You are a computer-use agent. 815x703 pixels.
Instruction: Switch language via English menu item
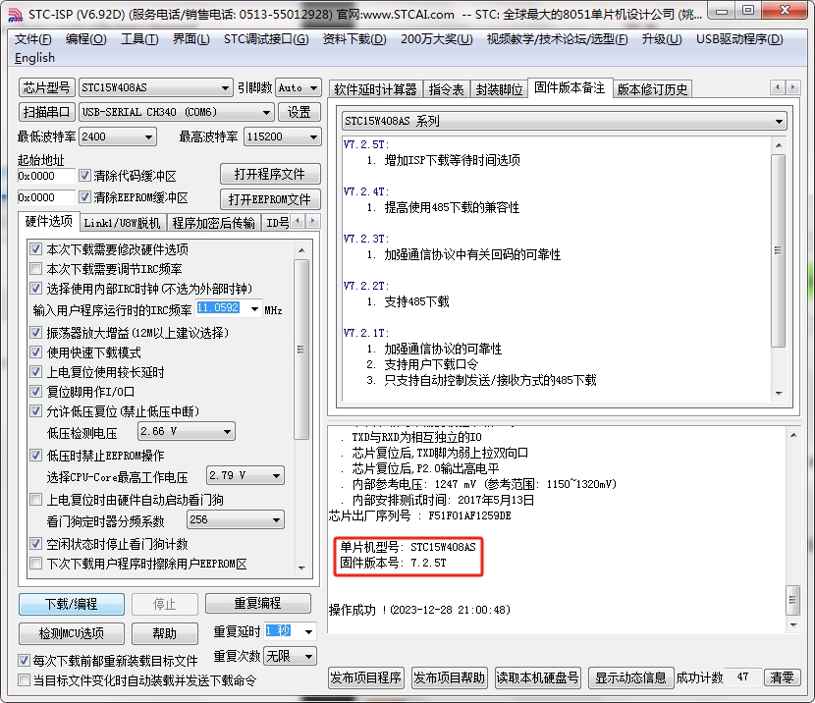pyautogui.click(x=34, y=58)
